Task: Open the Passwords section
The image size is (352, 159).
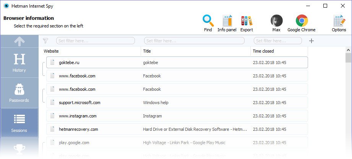Action: pyautogui.click(x=19, y=93)
